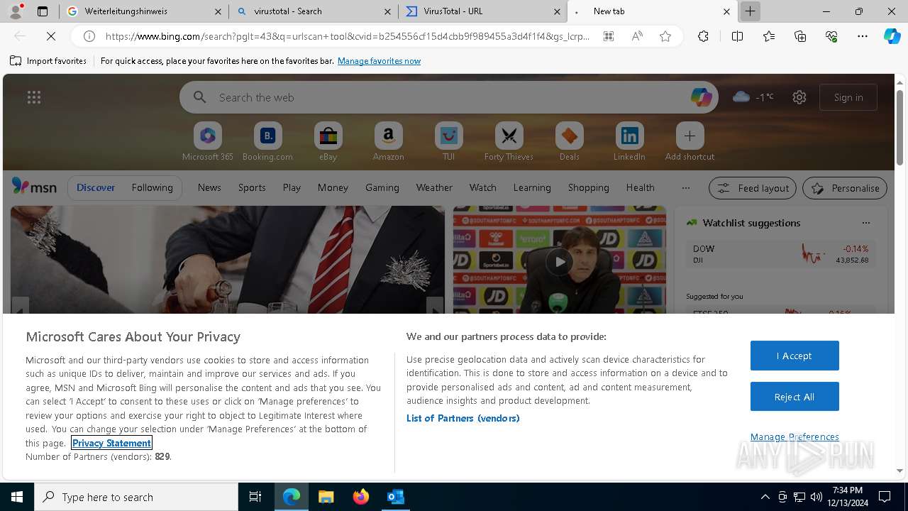Select the Following feed tab

[152, 187]
